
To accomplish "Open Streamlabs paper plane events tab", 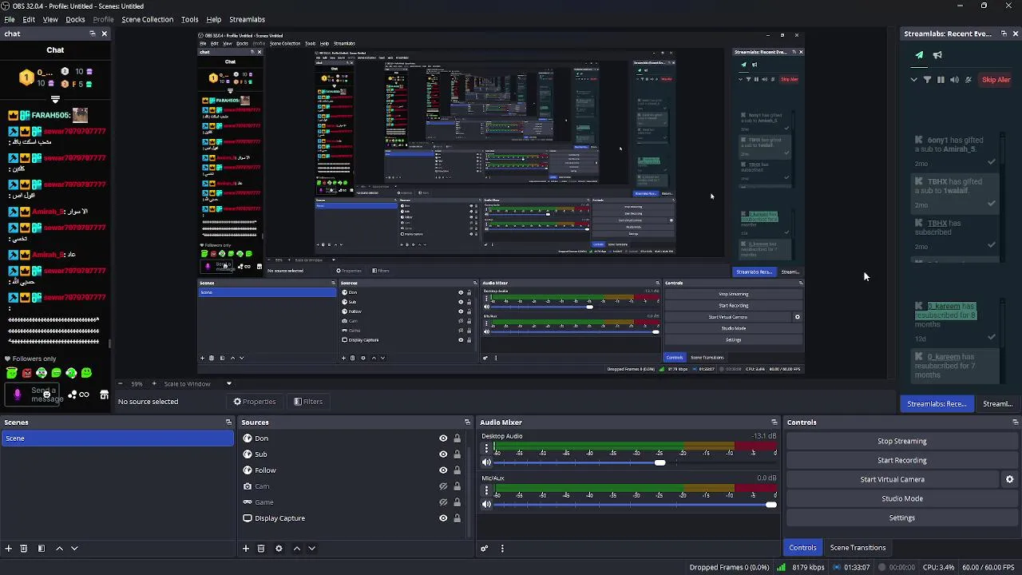I will [919, 55].
